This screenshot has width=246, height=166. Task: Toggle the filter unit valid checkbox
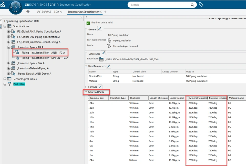(x=88, y=23)
